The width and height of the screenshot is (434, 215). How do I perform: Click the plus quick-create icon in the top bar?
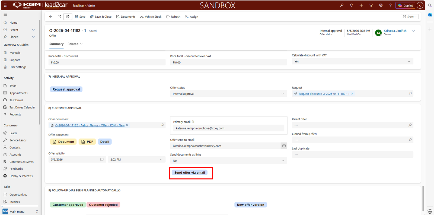pyautogui.click(x=361, y=5)
